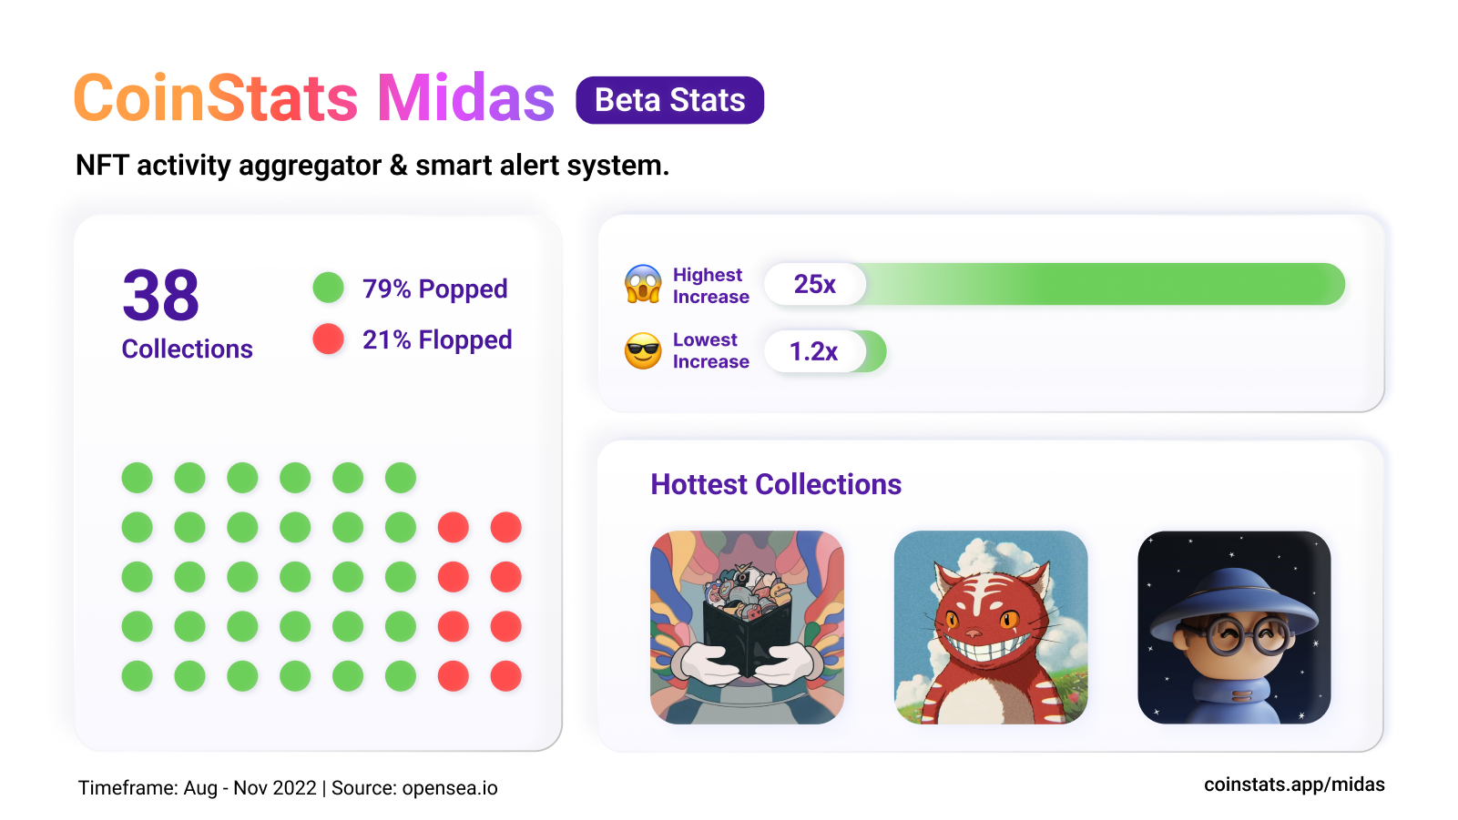Click the Hottest Collections heading
This screenshot has height=820, width=1458.
pyautogui.click(x=776, y=484)
